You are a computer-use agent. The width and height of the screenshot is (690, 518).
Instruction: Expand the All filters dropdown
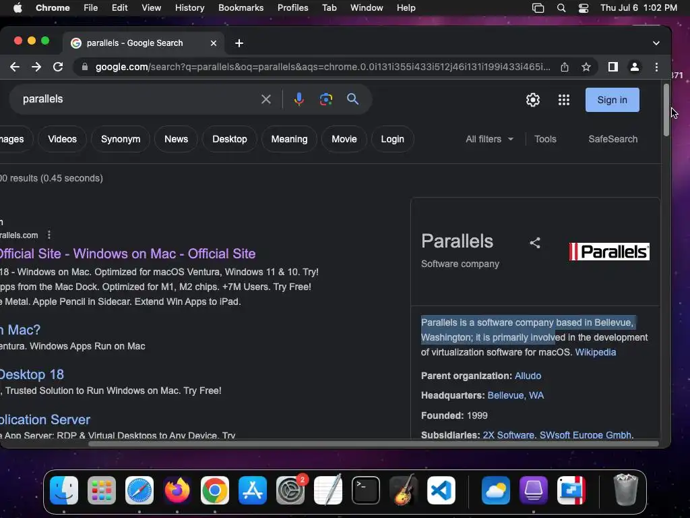point(489,139)
